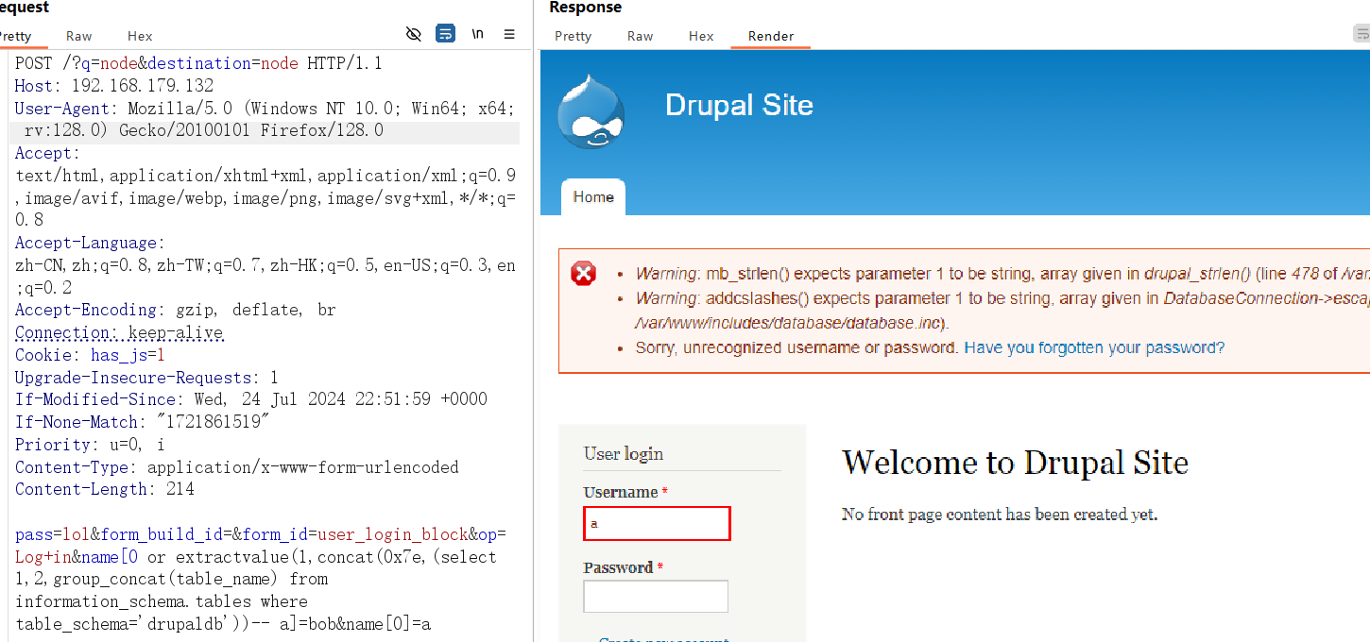This screenshot has height=642, width=1370.
Task: Click the Content-Type header line
Action: tap(236, 467)
